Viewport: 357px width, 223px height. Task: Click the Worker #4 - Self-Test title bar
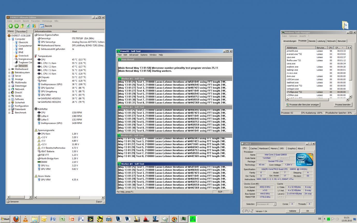175,164
